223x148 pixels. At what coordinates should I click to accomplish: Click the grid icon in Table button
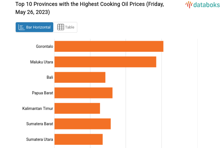(x=60, y=27)
